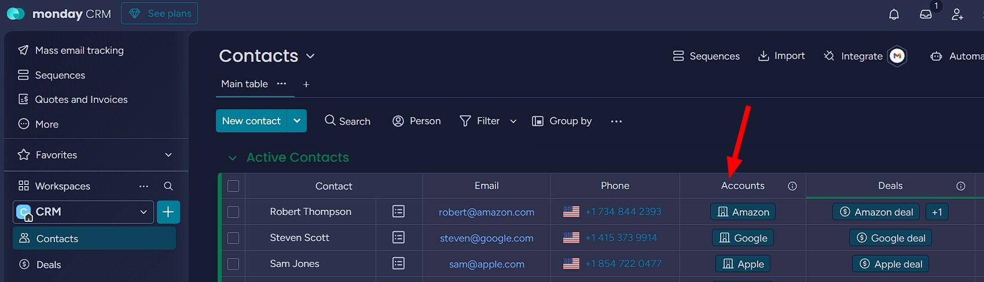Click phone number +1 854 722 0477
Viewport: 984px width, 282px height.
pyautogui.click(x=623, y=264)
